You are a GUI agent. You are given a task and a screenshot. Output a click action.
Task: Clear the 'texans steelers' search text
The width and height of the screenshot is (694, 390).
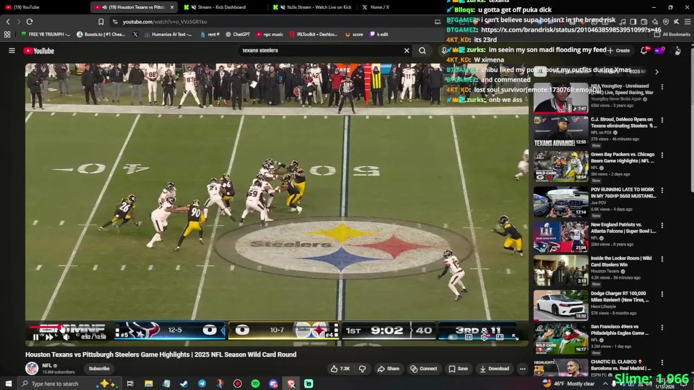click(x=407, y=50)
